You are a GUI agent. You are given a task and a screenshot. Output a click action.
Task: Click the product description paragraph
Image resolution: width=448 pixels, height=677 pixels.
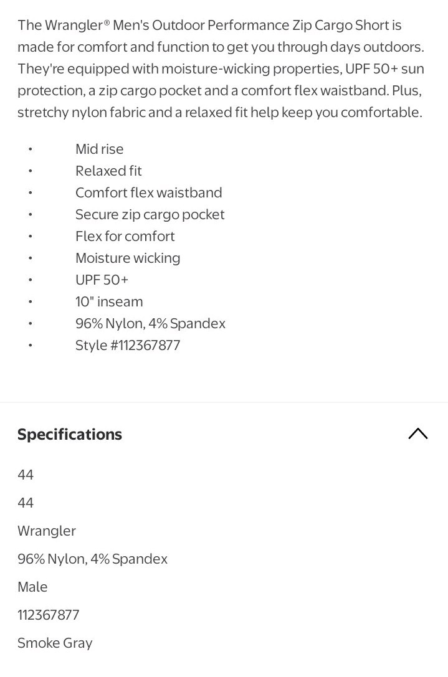click(221, 69)
